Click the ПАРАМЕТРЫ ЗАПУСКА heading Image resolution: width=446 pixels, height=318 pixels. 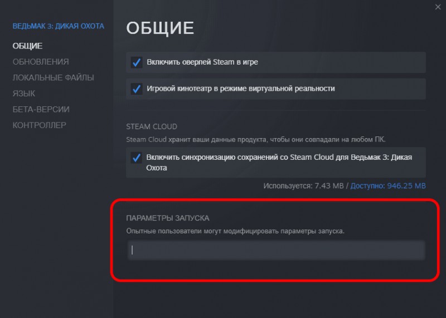[168, 218]
